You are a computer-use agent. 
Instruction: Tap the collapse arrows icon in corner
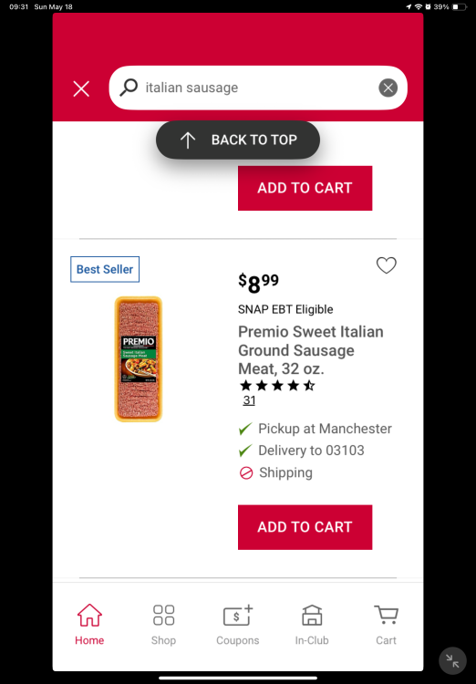[452, 661]
